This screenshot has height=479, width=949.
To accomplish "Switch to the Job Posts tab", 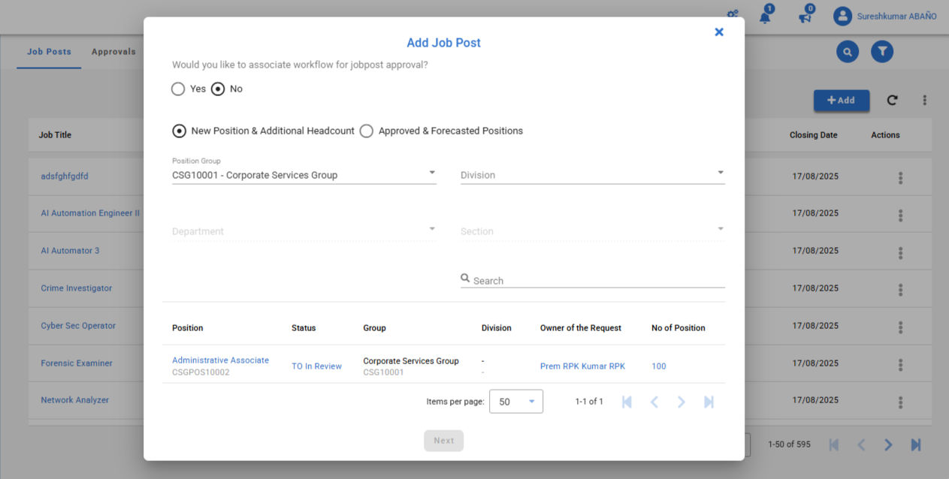I will click(49, 52).
